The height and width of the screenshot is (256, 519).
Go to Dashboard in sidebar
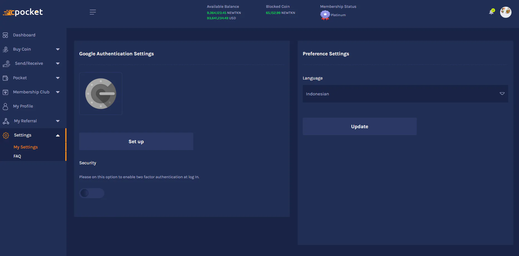tap(24, 35)
